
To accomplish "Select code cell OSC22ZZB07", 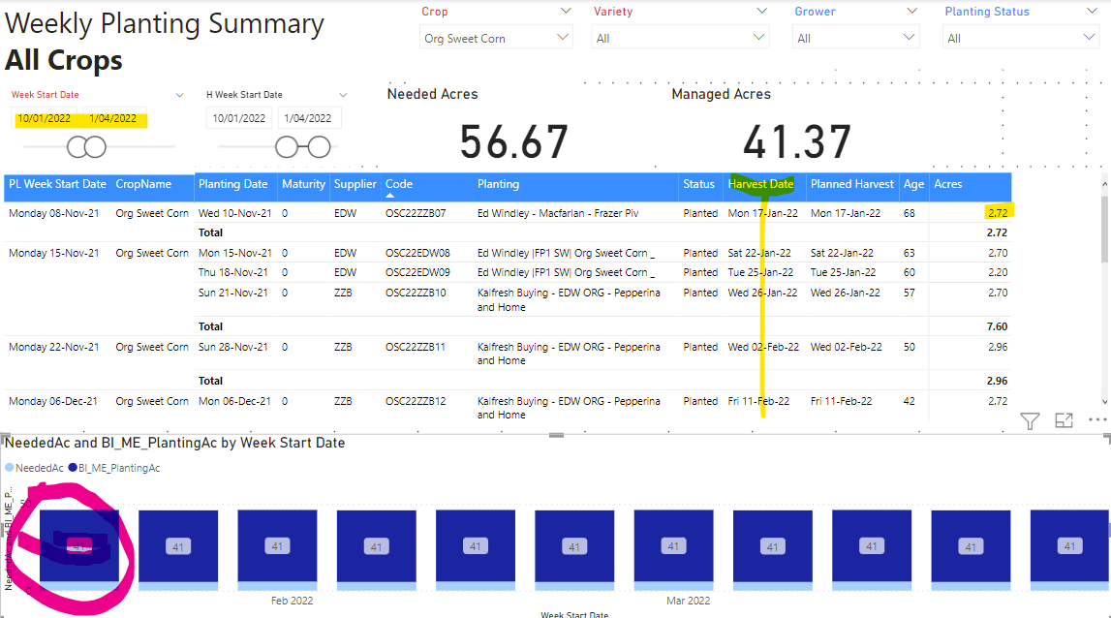I will tap(416, 213).
